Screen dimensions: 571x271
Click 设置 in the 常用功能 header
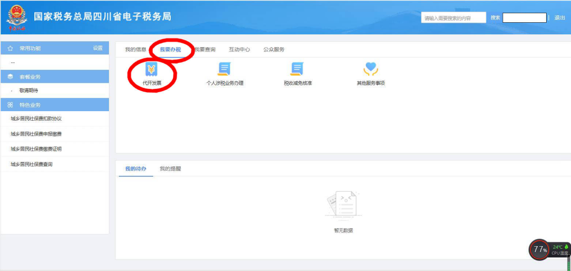pos(98,48)
